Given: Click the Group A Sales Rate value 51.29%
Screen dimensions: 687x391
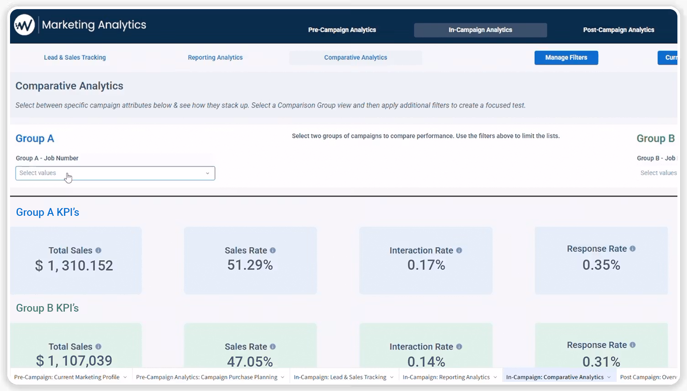Looking at the screenshot, I should click(x=250, y=265).
